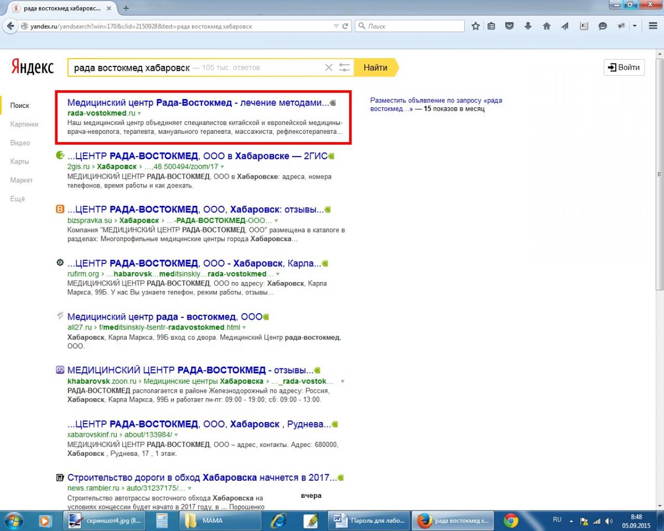Open the 2ГИС result for РАДА-ВОСТОКМЕД
664x531 pixels.
coord(198,157)
